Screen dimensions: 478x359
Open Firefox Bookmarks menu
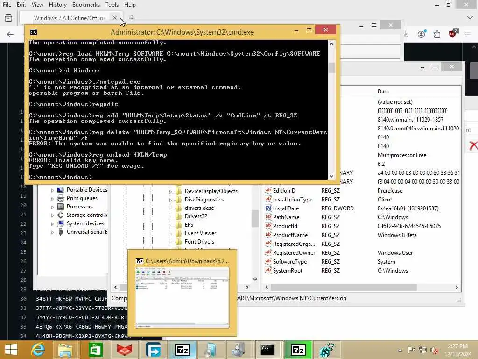tap(86, 5)
